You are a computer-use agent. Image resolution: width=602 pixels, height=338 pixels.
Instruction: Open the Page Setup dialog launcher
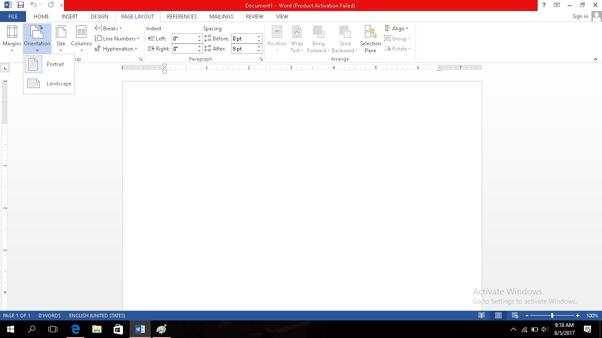point(141,59)
